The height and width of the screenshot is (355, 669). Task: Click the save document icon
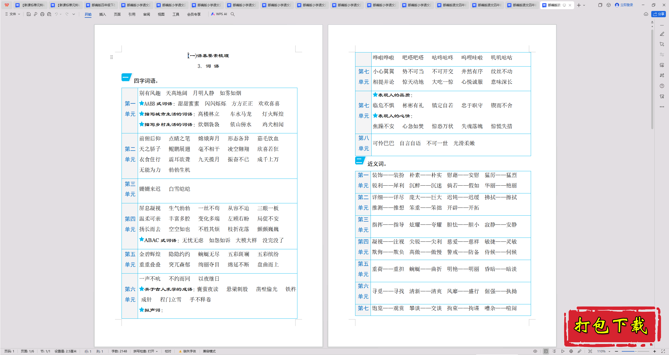click(x=29, y=14)
